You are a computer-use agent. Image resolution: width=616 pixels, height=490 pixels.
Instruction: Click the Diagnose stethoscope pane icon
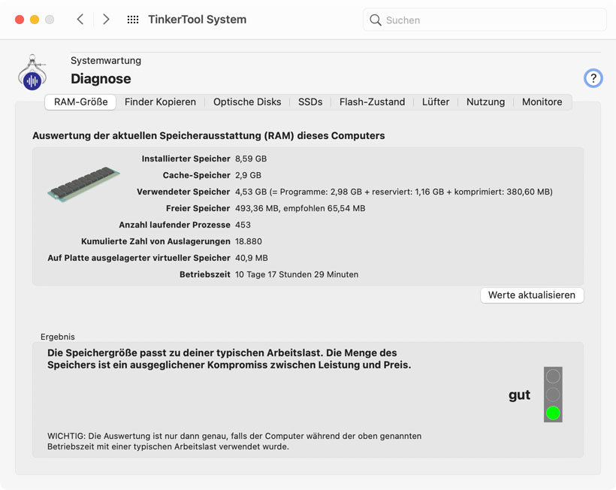(x=32, y=73)
